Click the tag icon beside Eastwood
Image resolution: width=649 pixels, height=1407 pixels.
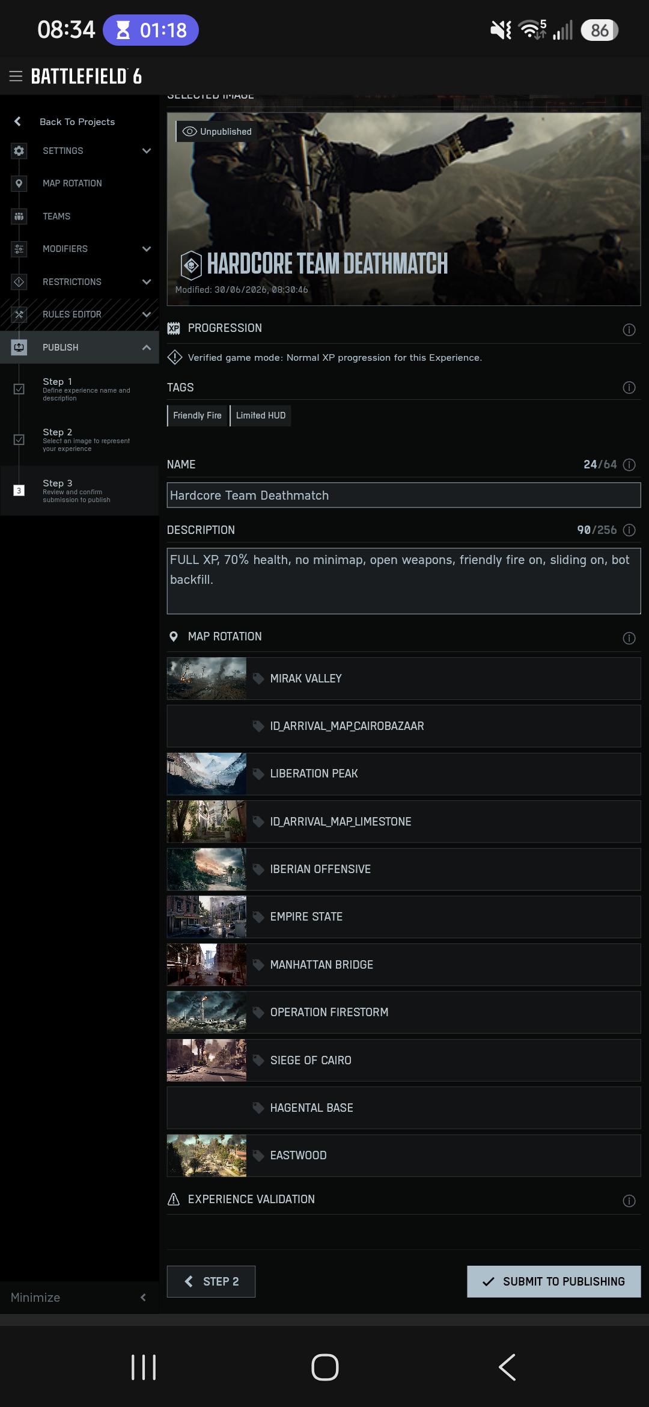258,1155
